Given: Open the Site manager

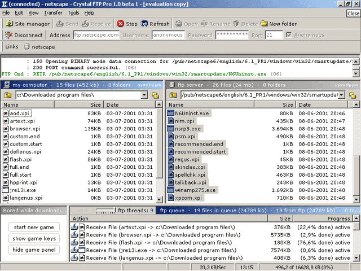Looking at the screenshot, I should click(28, 24).
